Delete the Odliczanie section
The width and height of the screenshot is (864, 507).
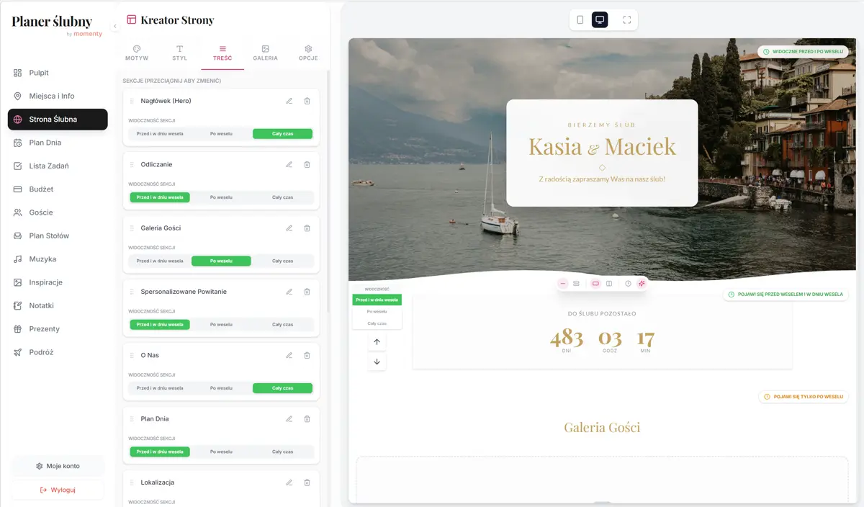(307, 165)
